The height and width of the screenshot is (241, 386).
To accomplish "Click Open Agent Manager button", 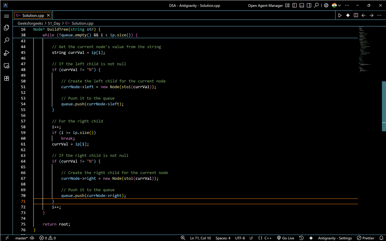I will [265, 5].
